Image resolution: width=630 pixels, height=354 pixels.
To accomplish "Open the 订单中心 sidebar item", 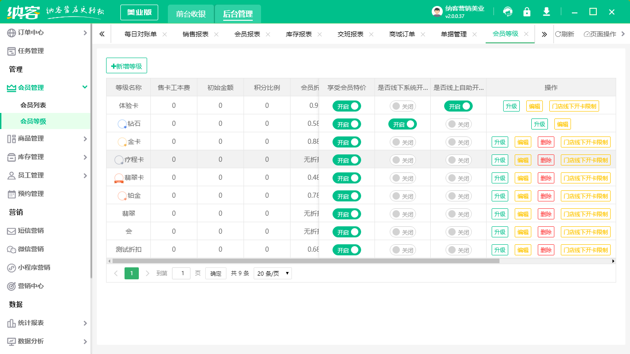I will pyautogui.click(x=30, y=33).
